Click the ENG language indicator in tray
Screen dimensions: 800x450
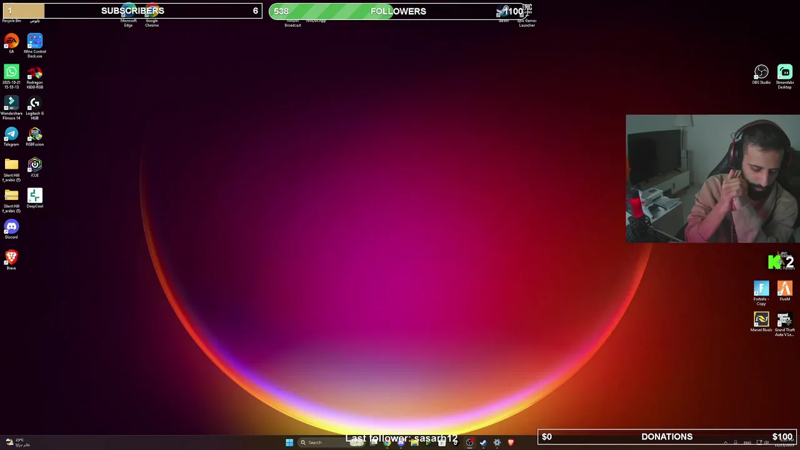click(x=747, y=442)
